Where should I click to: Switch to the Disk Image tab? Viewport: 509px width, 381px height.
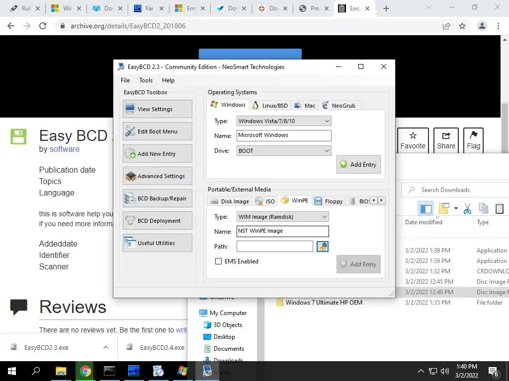[230, 201]
